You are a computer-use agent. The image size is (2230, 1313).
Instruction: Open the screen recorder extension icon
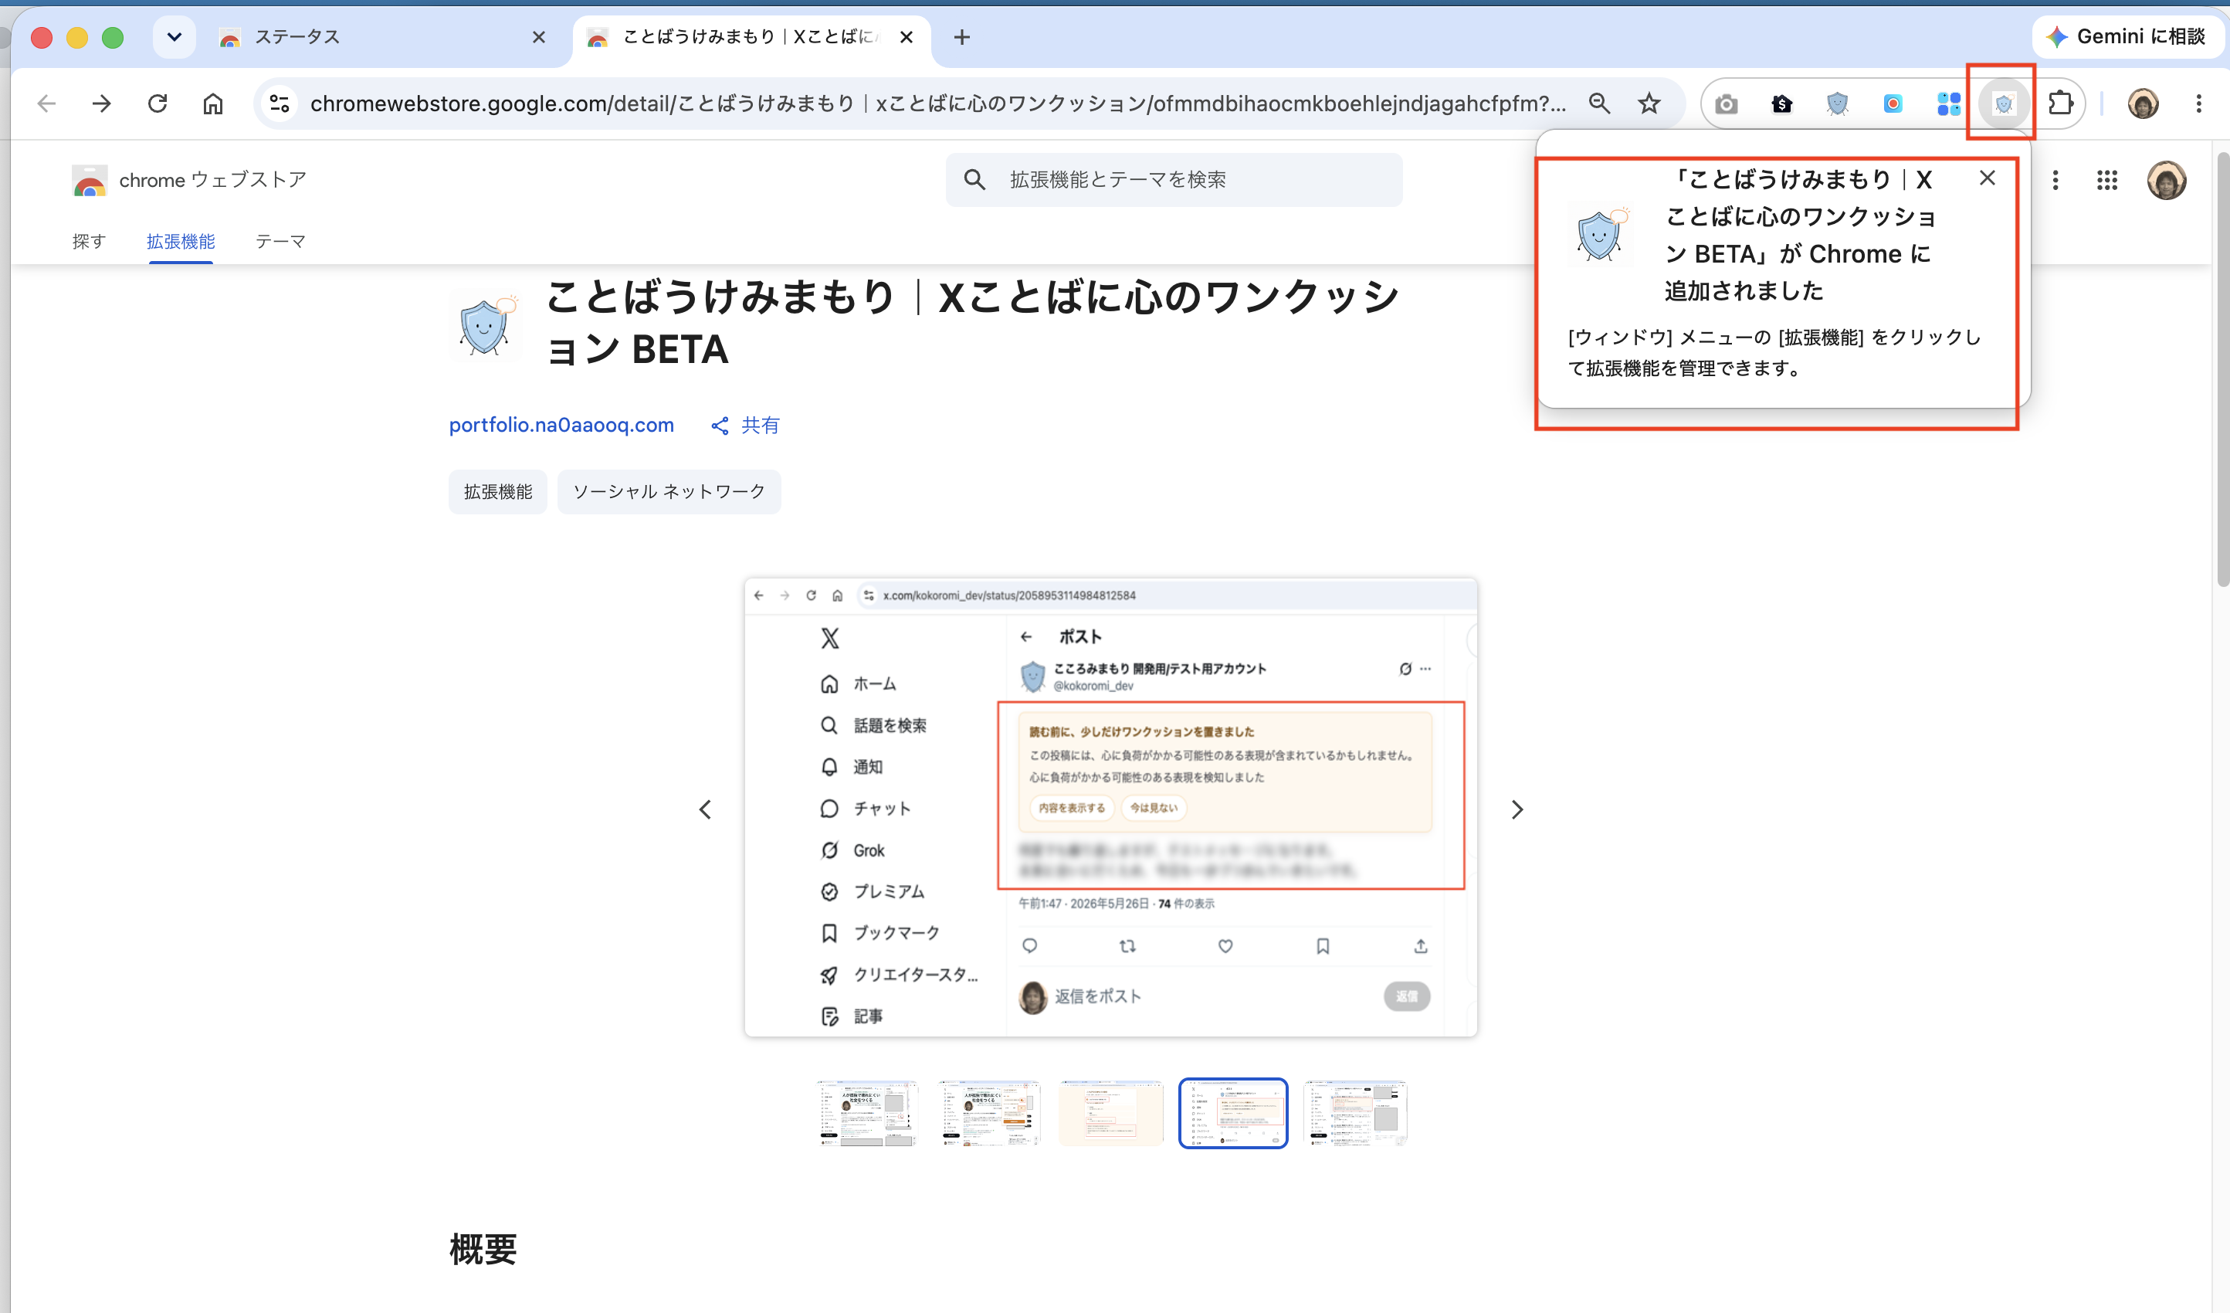1893,104
